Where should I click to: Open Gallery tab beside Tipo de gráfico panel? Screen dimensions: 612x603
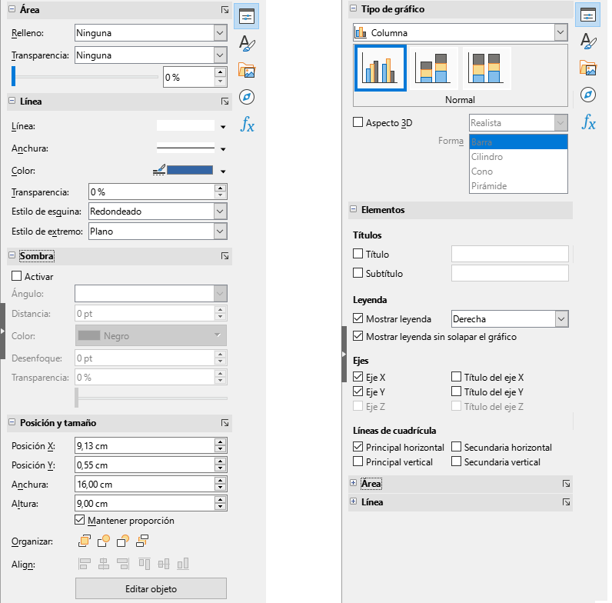[588, 68]
